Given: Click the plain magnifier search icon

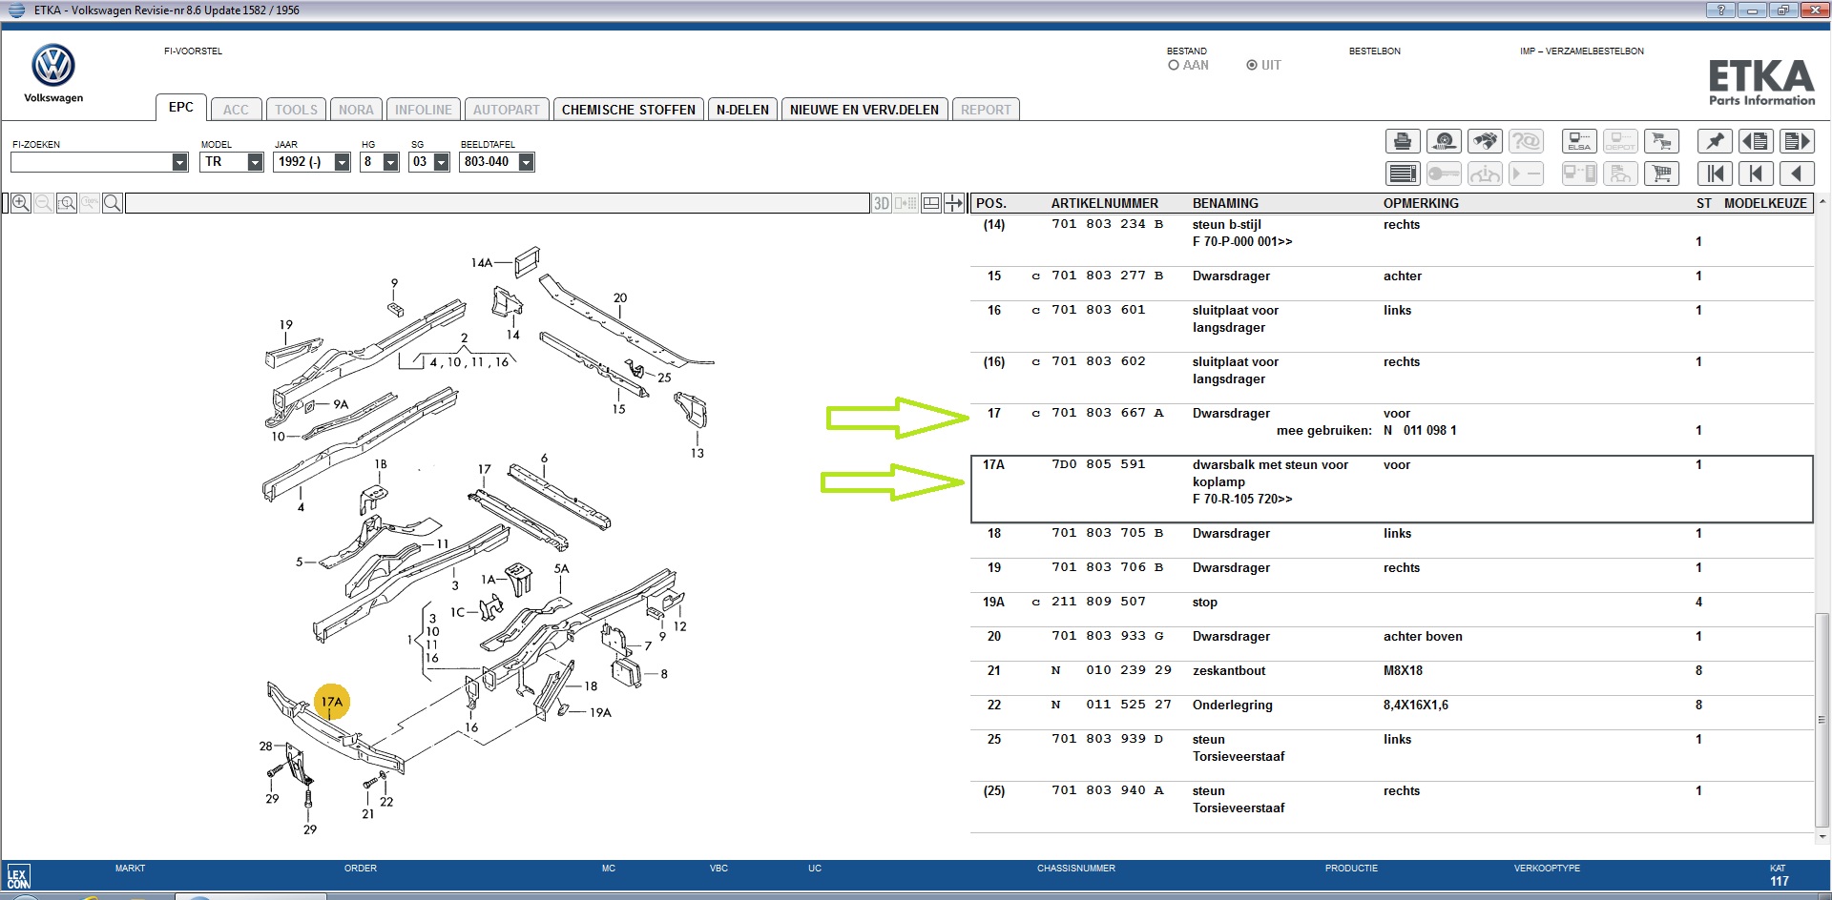Looking at the screenshot, I should click(x=113, y=203).
